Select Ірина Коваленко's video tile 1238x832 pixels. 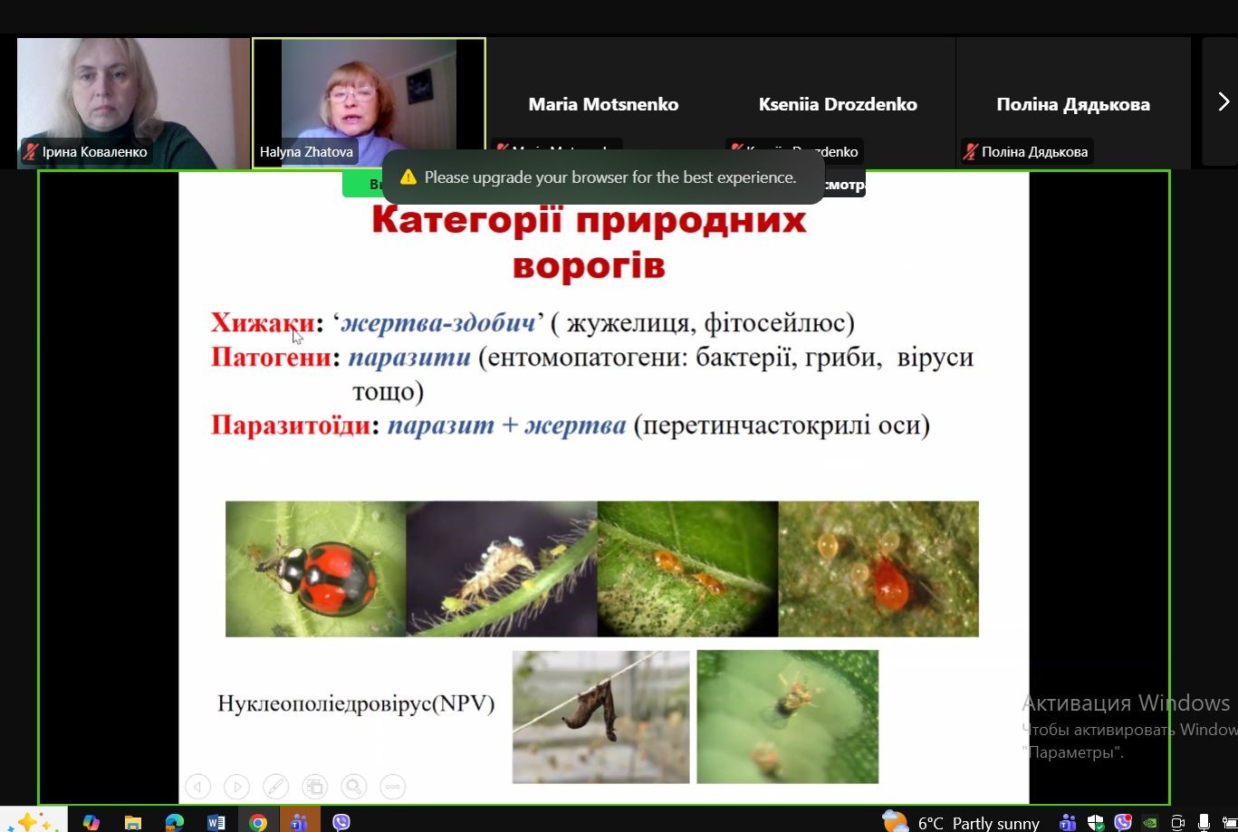click(133, 102)
